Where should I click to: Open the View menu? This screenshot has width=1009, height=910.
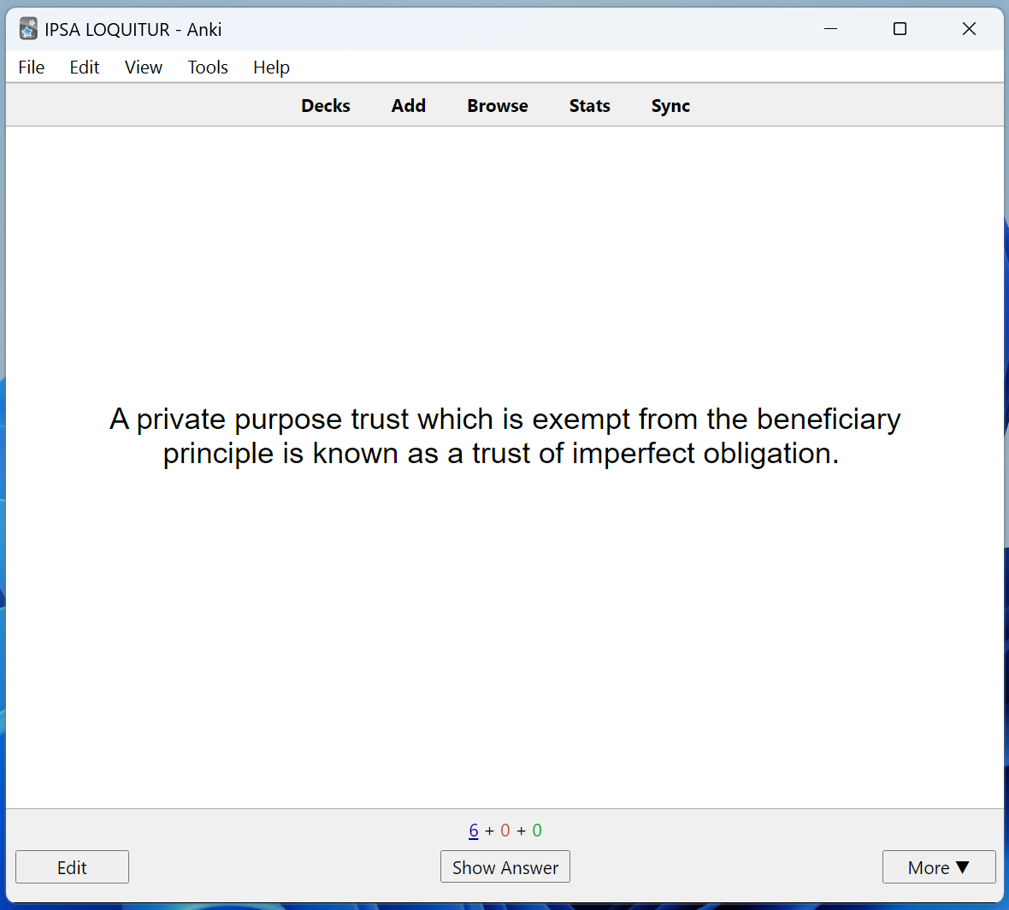[142, 67]
